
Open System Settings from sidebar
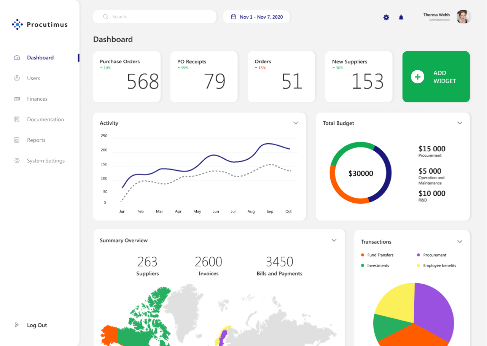46,161
